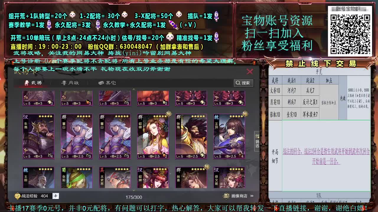Click the scroll-up arrow above card grid
The height and width of the screenshot is (212, 378).
133,89
